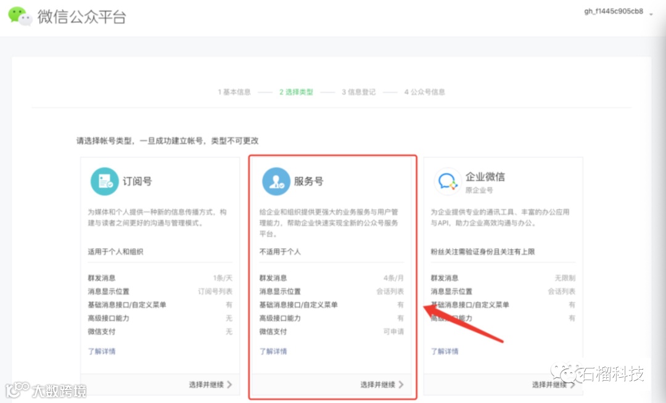The image size is (666, 403).
Task: Click 选择并继续 on the 企业微信 card
Action: click(554, 385)
